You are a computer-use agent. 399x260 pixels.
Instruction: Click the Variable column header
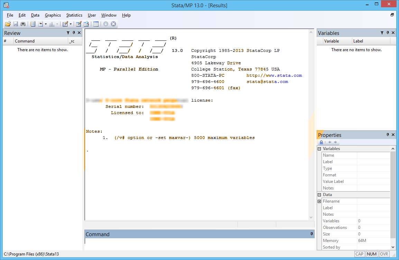click(337, 41)
